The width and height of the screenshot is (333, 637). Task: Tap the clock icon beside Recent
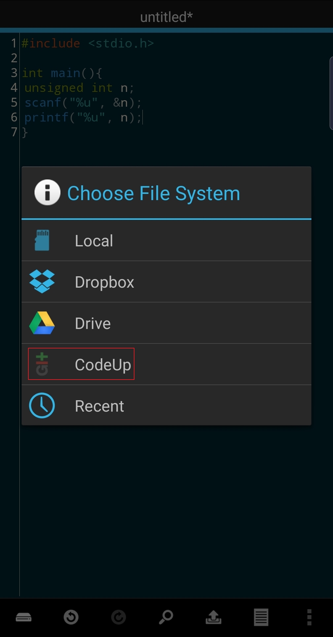tap(42, 405)
